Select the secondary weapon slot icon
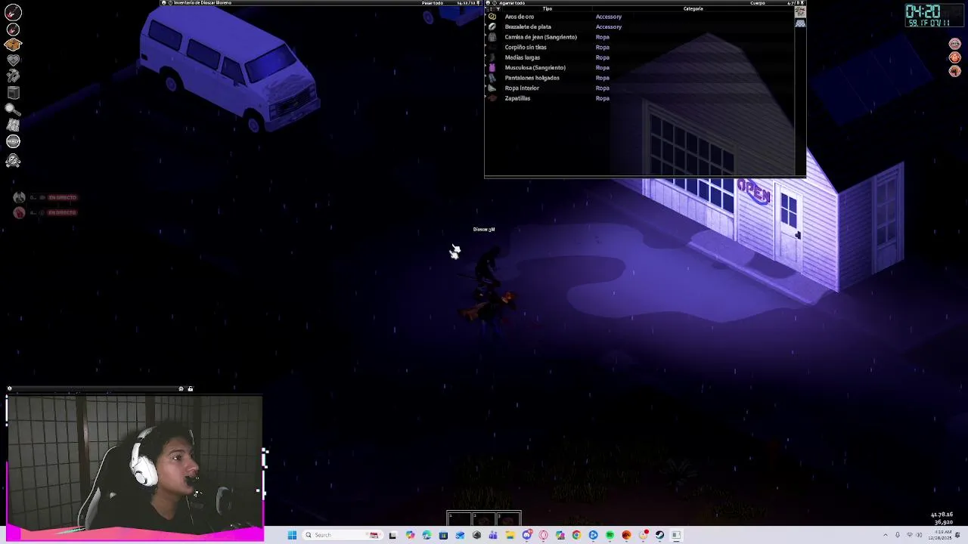 tap(13, 29)
